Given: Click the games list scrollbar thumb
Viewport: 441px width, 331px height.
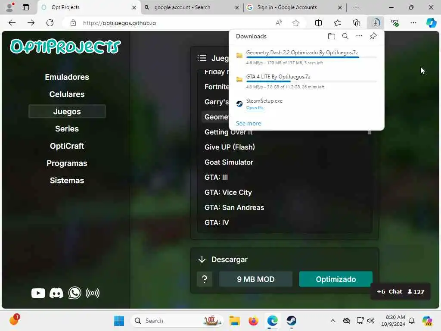Looking at the screenshot, I should point(369,132).
